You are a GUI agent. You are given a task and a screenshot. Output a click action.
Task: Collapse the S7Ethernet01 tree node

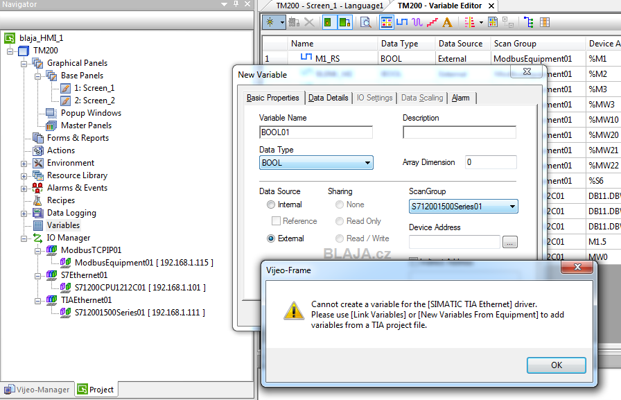tap(37, 276)
